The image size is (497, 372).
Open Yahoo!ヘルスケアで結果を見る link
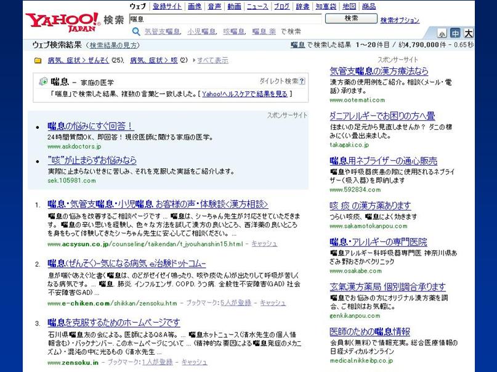tap(244, 94)
